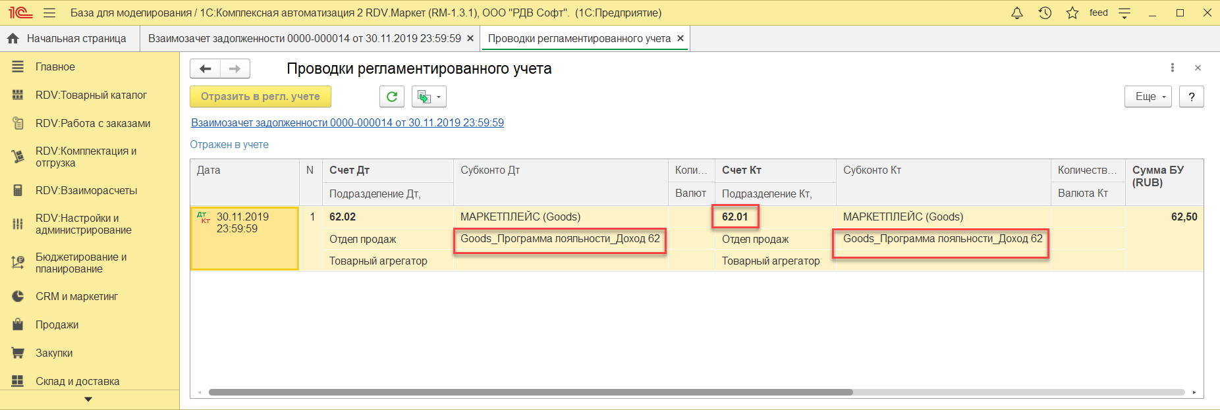Viewport: 1220px width, 410px height.
Task: Click the favorites star icon
Action: coord(1072,13)
